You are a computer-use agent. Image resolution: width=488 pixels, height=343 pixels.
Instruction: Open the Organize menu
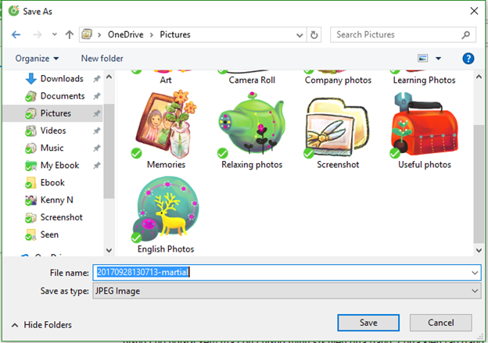click(37, 59)
